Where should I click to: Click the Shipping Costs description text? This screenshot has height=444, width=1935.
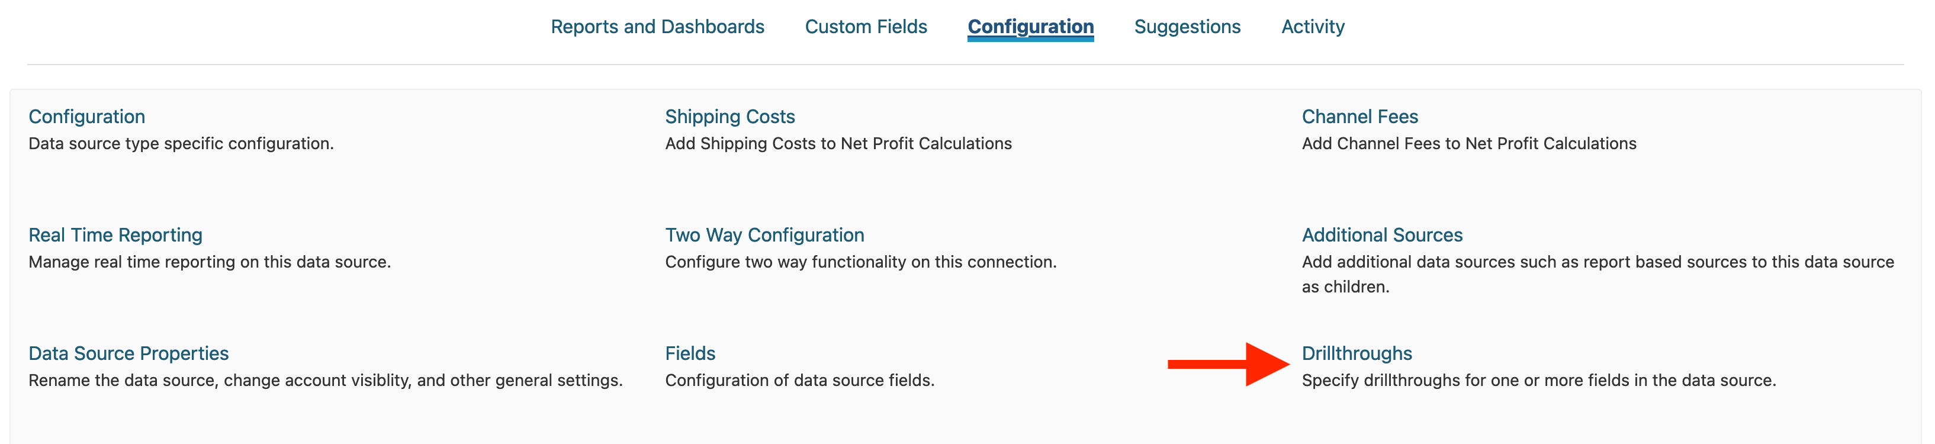pyautogui.click(x=838, y=143)
